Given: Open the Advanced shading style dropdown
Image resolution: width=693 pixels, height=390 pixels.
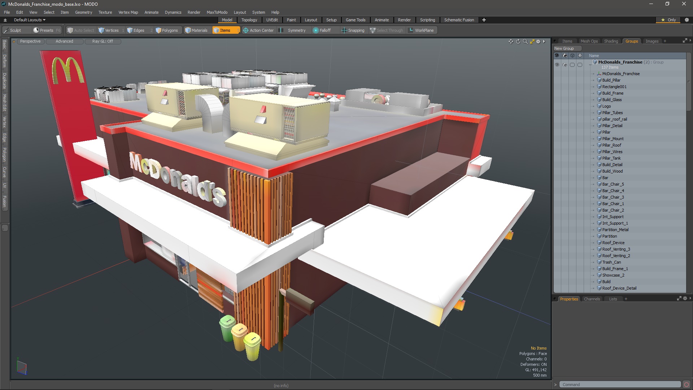Looking at the screenshot, I should [x=64, y=41].
